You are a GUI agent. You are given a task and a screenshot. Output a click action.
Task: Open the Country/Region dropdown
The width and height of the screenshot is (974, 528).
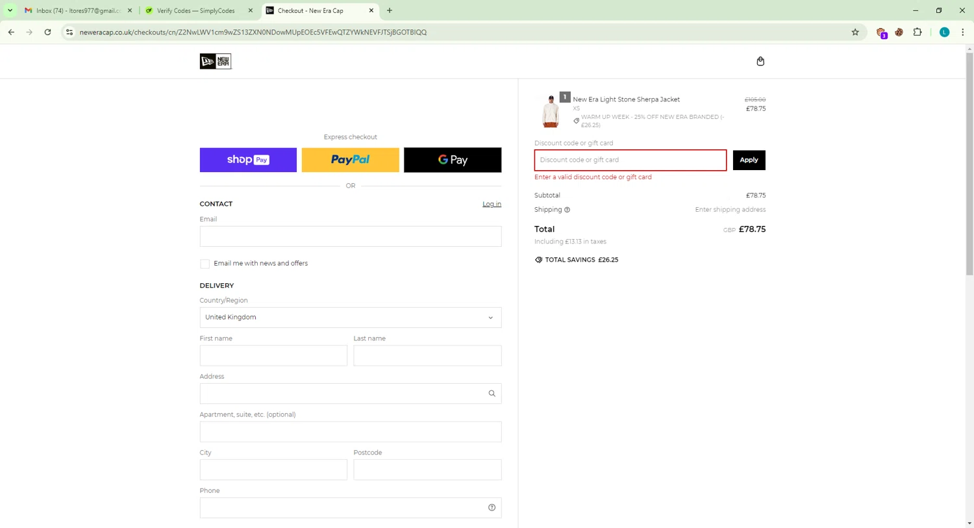coord(351,318)
